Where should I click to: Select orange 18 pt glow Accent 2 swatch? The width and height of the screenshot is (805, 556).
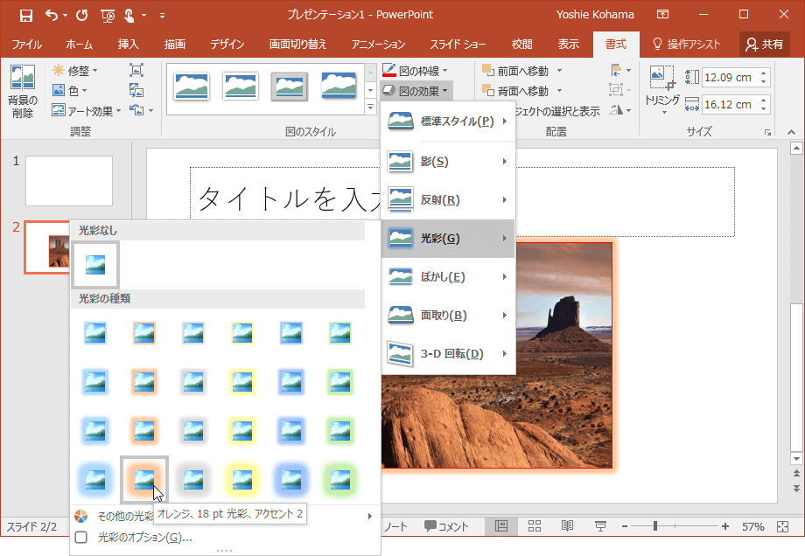(144, 480)
